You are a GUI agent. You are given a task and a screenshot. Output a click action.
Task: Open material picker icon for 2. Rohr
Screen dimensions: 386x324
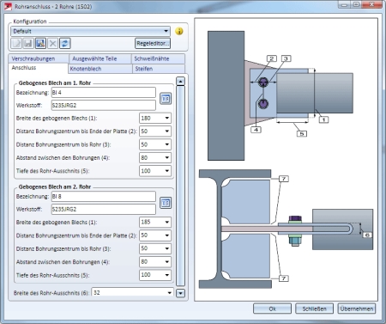coord(166,203)
